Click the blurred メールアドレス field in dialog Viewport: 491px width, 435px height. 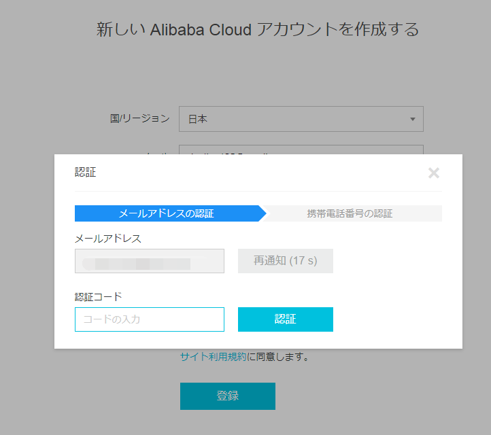[x=150, y=261]
